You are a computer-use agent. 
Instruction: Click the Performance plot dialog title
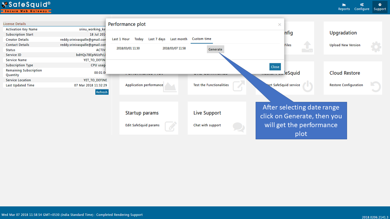[127, 24]
